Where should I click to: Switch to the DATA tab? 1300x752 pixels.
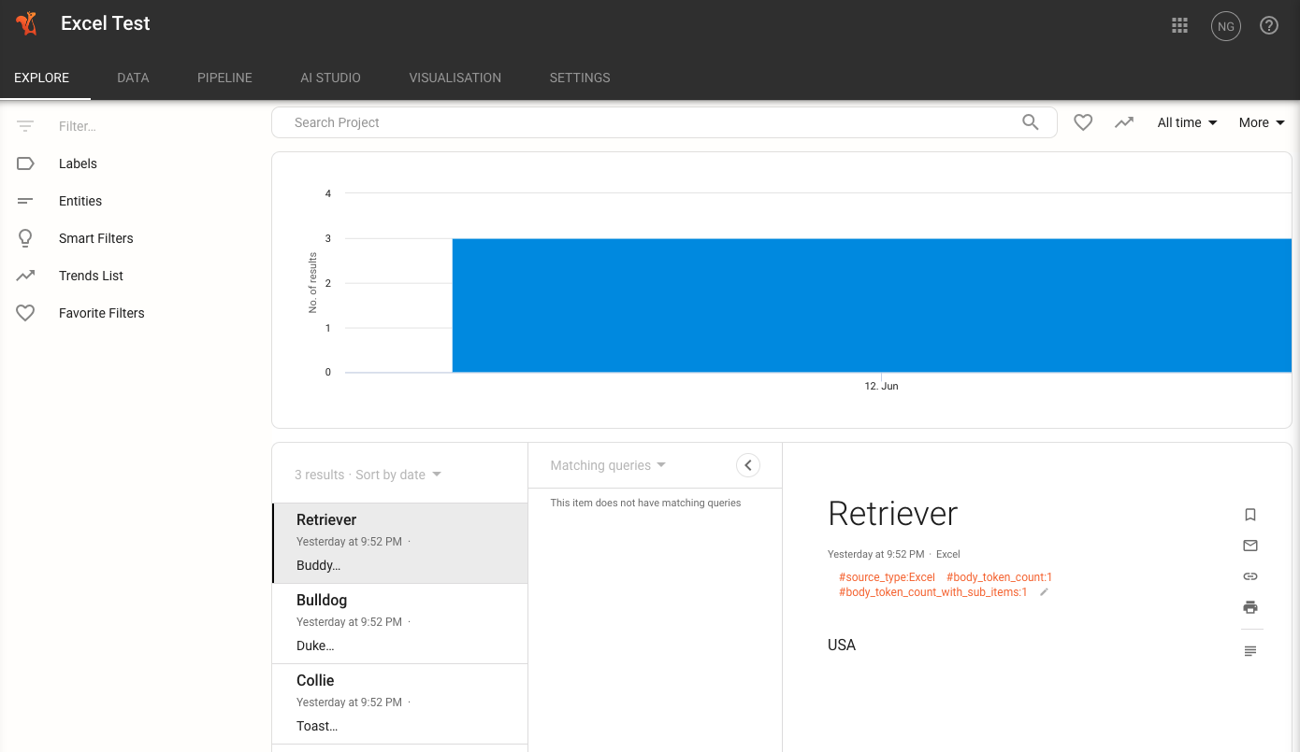(133, 78)
